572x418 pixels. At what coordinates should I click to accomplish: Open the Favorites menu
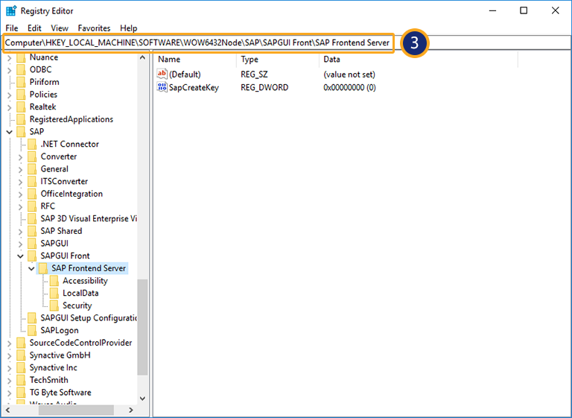pos(94,28)
